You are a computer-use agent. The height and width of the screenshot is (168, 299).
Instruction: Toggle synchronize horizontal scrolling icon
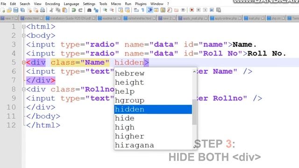pos(127,10)
